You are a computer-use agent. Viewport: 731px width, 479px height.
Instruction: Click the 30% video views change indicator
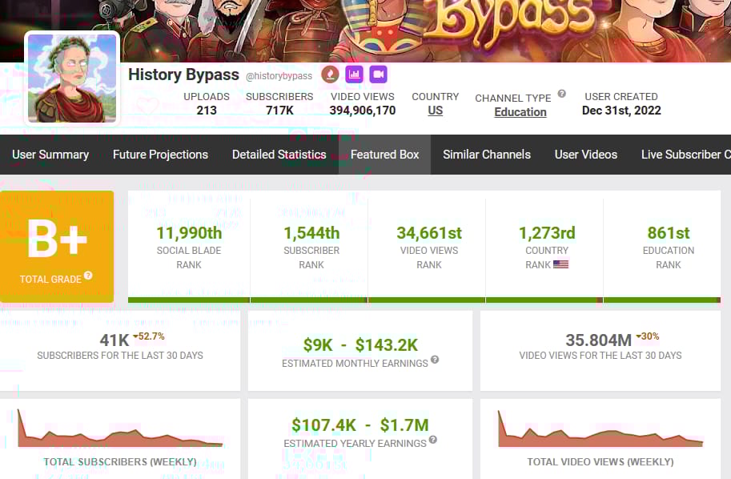coord(648,336)
